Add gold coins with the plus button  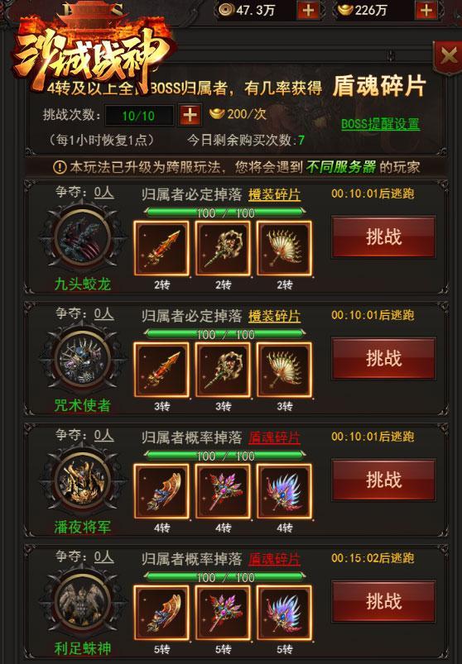(308, 11)
